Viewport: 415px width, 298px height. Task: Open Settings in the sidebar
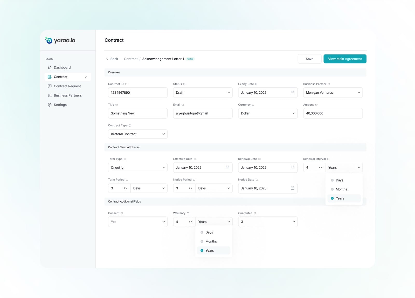(x=68, y=105)
